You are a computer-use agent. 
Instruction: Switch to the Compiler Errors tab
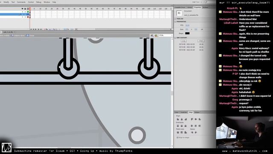[x=180, y=7]
